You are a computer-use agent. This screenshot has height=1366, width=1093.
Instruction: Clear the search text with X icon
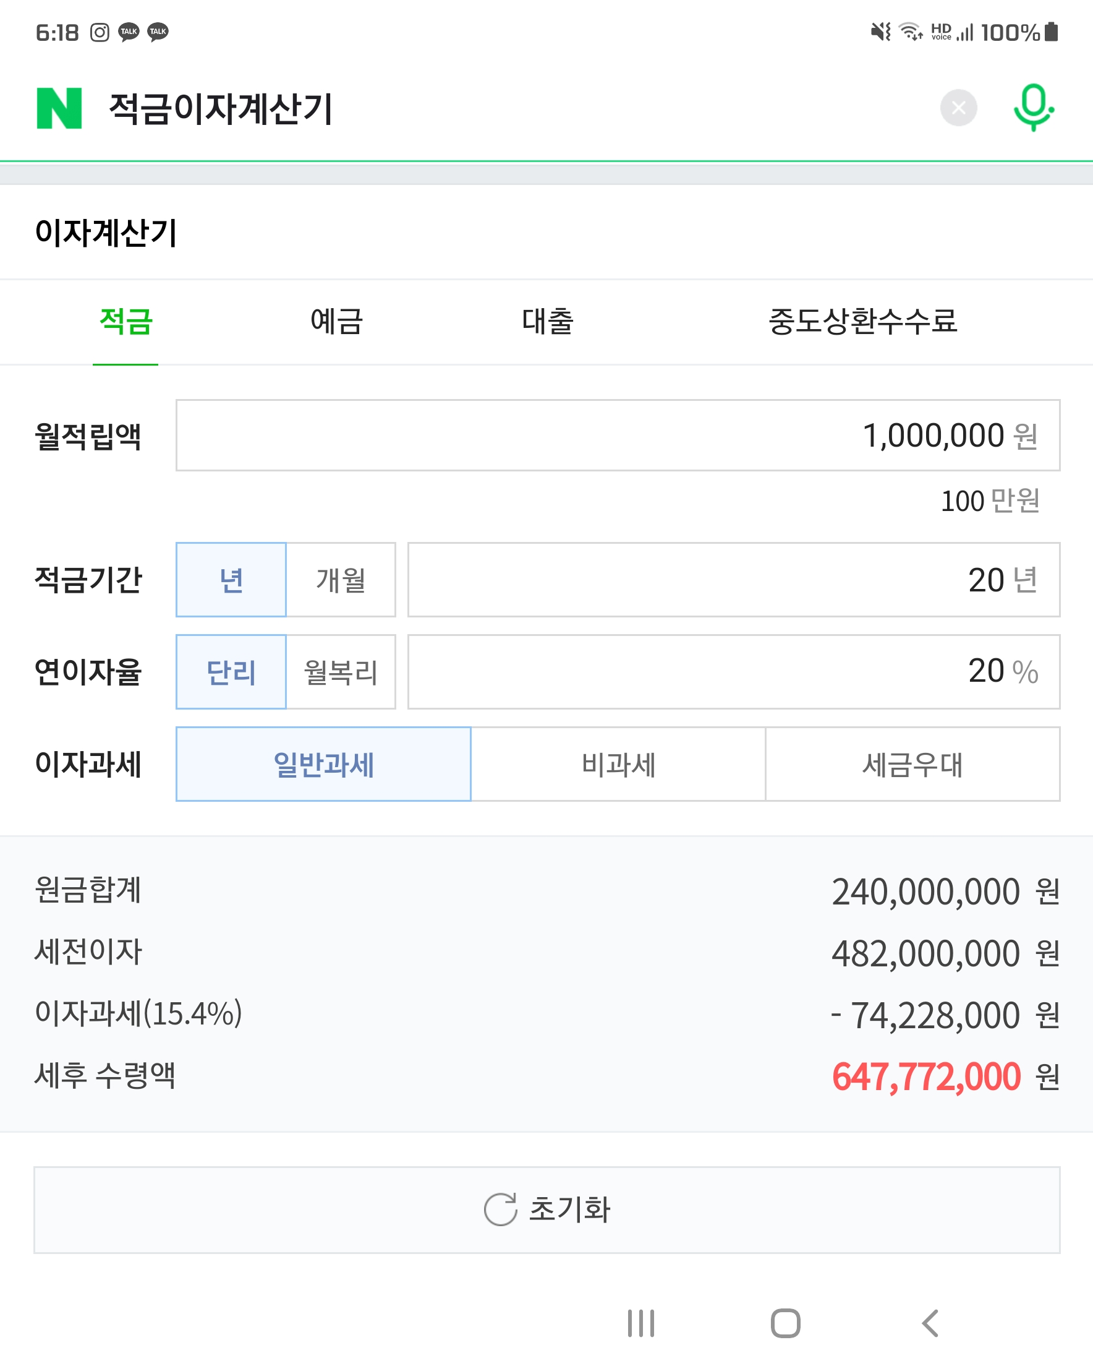(x=958, y=108)
